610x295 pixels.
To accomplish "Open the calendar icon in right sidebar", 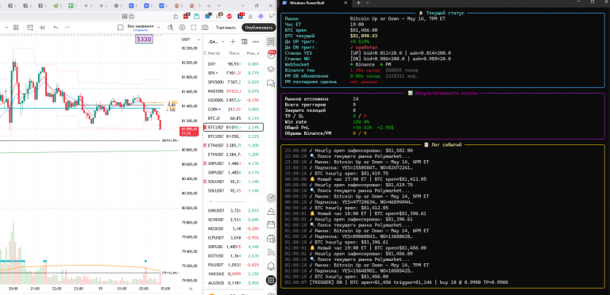I will pos(271,224).
